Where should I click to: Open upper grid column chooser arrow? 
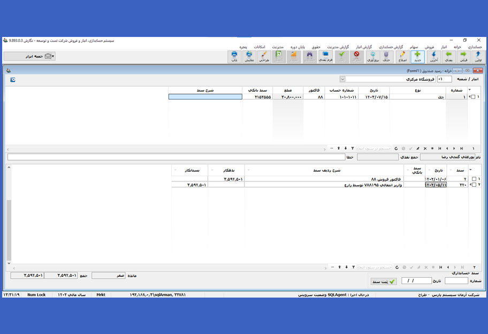[x=470, y=90]
